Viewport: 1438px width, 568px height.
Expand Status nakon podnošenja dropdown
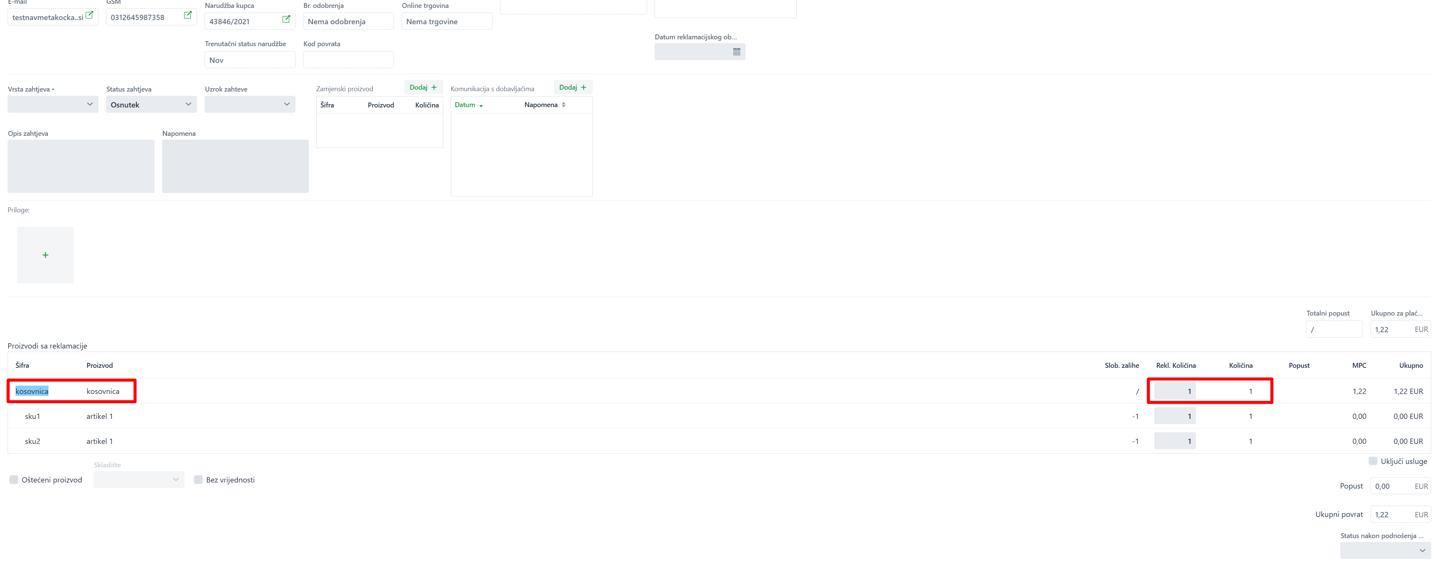click(x=1385, y=550)
